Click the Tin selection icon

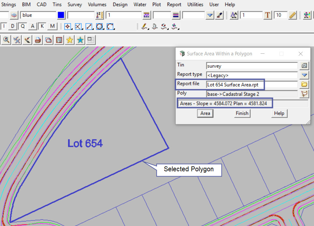[304, 66]
